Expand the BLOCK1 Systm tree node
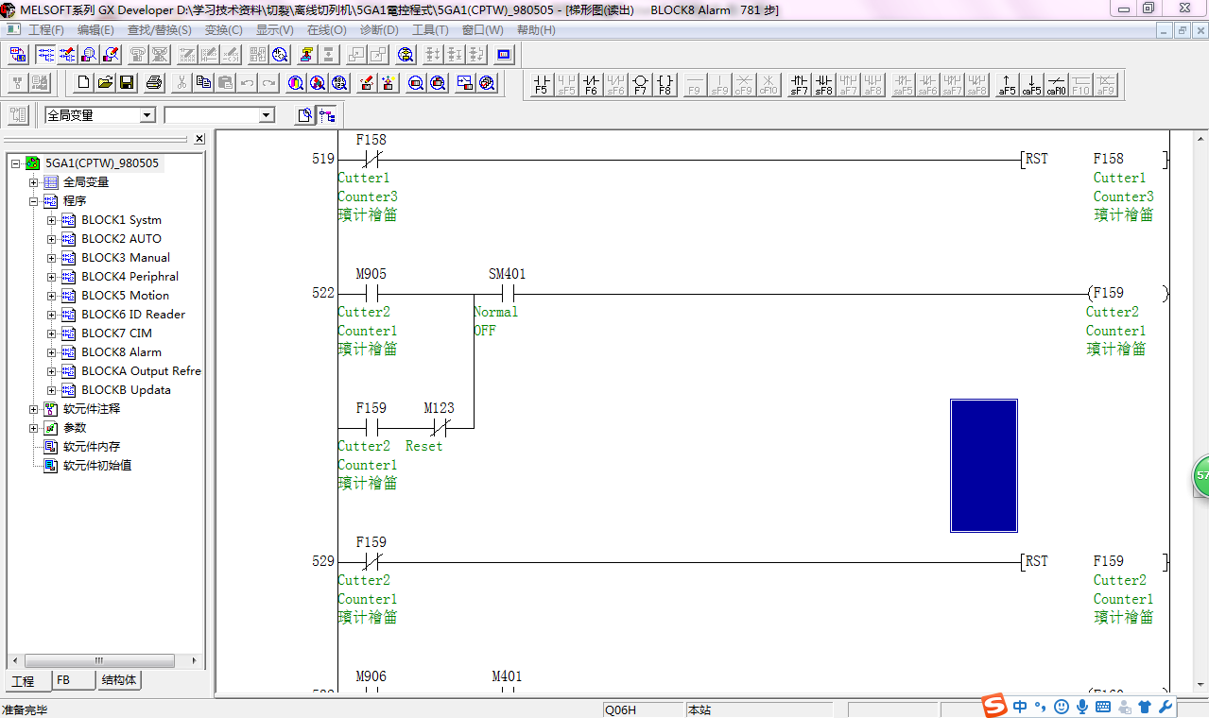The width and height of the screenshot is (1209, 718). (51, 220)
